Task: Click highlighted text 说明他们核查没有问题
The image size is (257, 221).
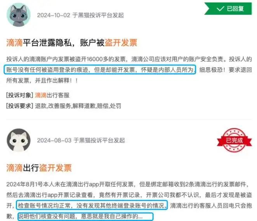Action: (x=47, y=216)
